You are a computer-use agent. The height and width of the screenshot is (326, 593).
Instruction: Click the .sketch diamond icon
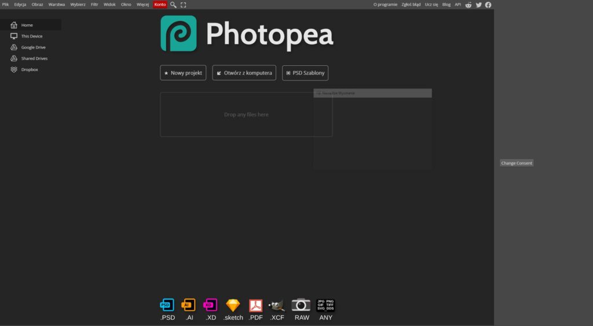click(233, 305)
